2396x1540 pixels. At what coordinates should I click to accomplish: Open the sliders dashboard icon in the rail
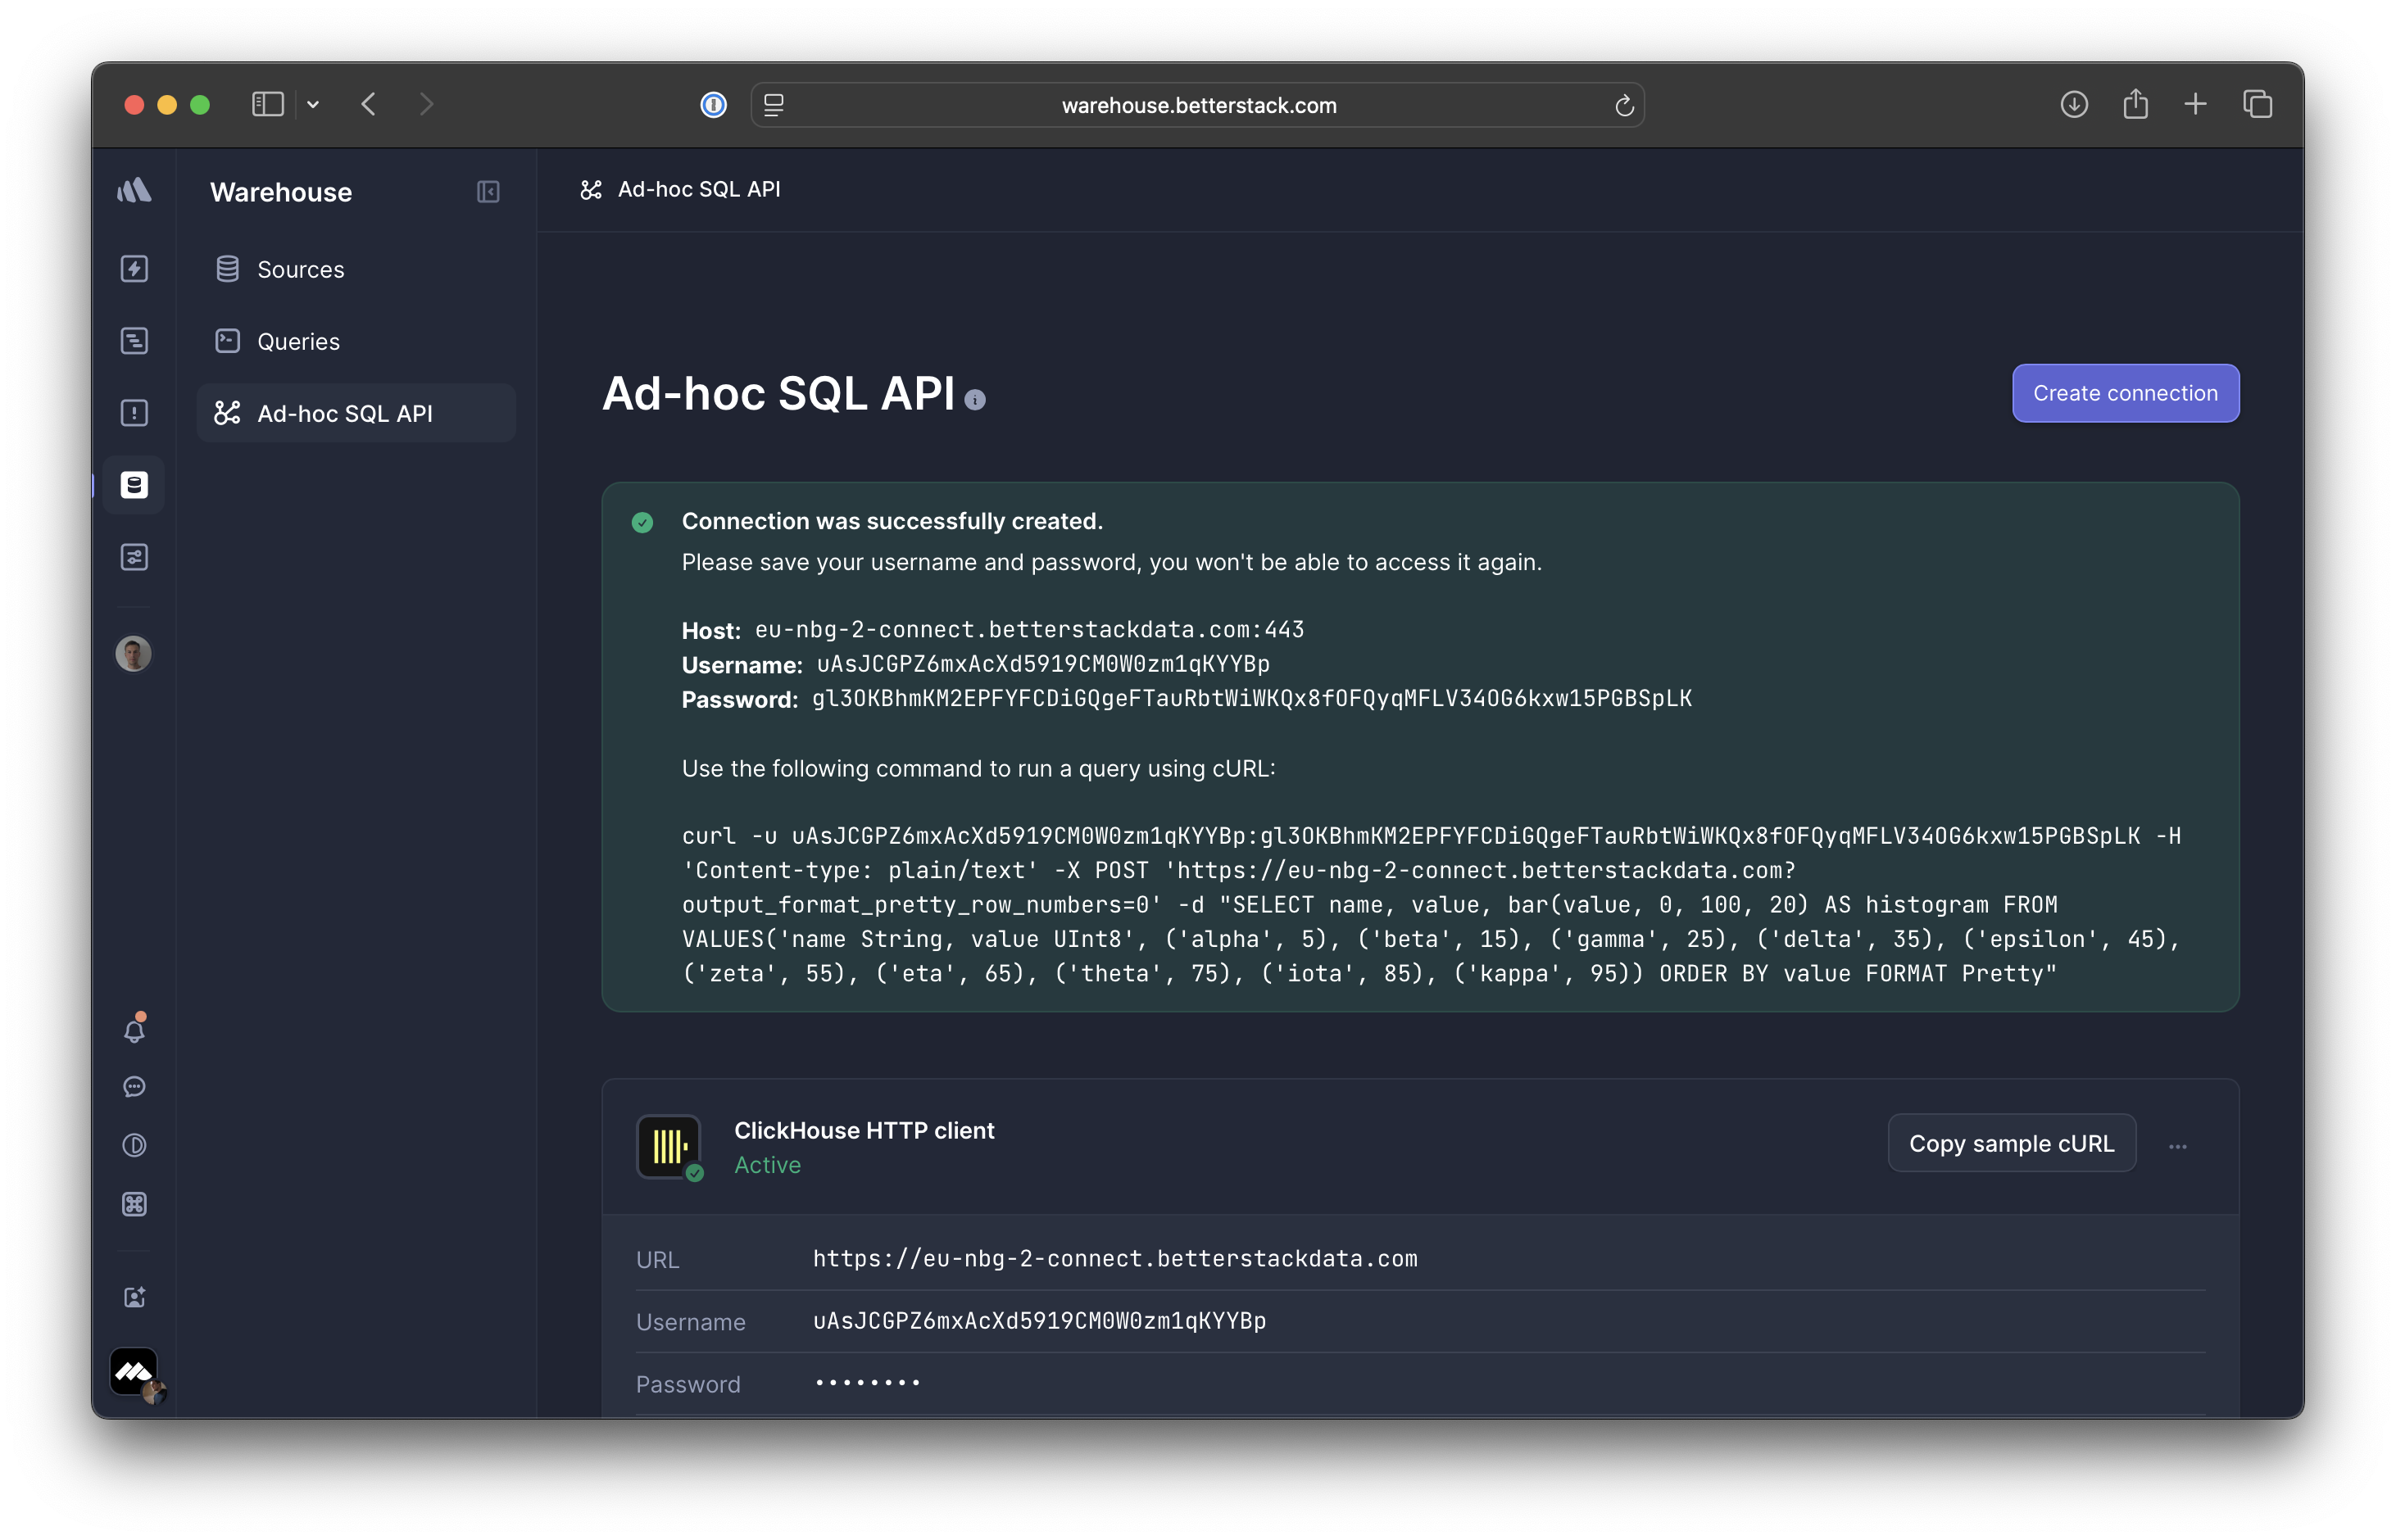coord(134,557)
